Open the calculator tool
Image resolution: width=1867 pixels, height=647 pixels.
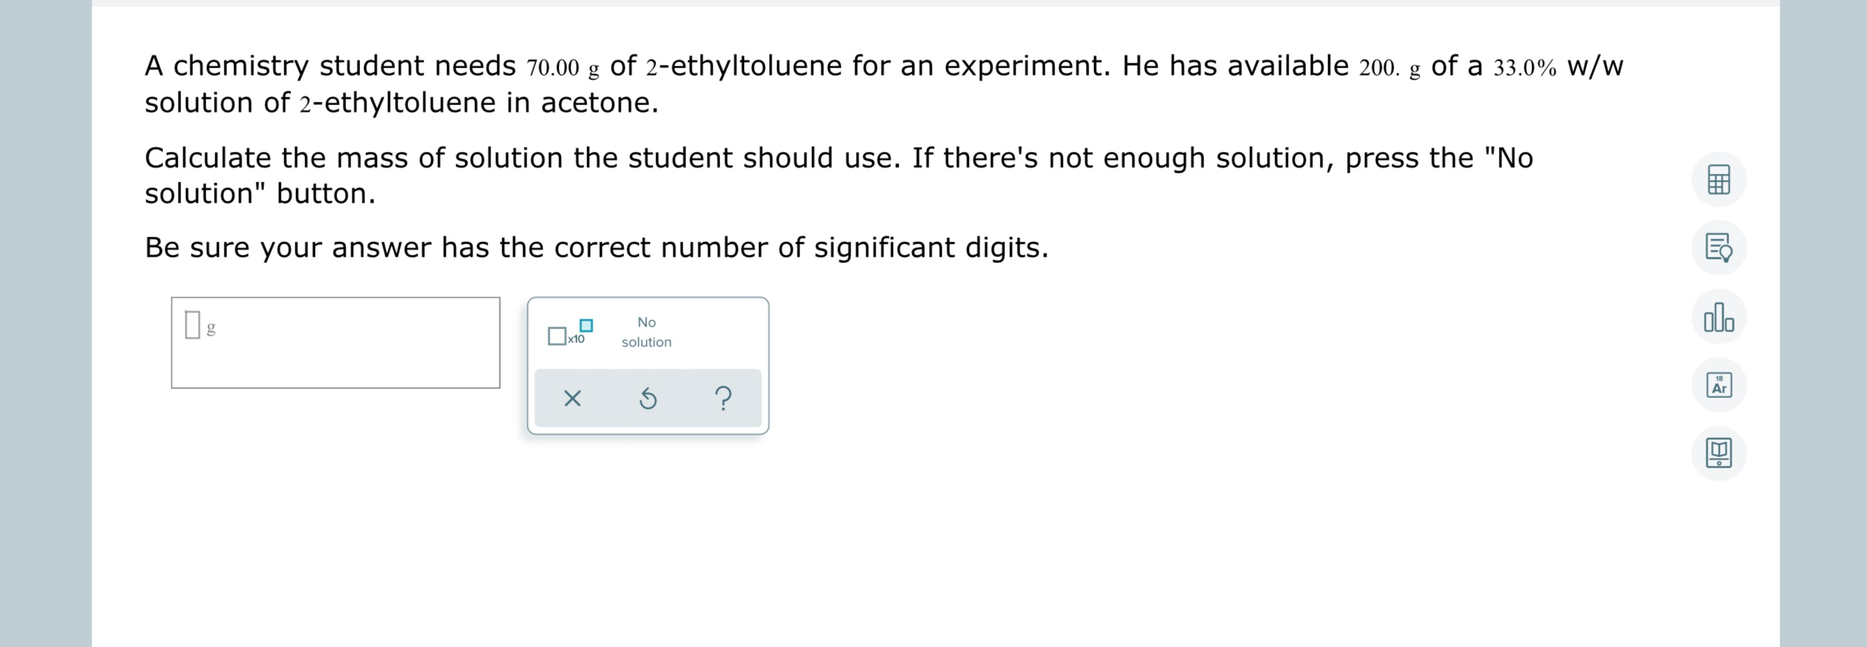coord(1719,178)
